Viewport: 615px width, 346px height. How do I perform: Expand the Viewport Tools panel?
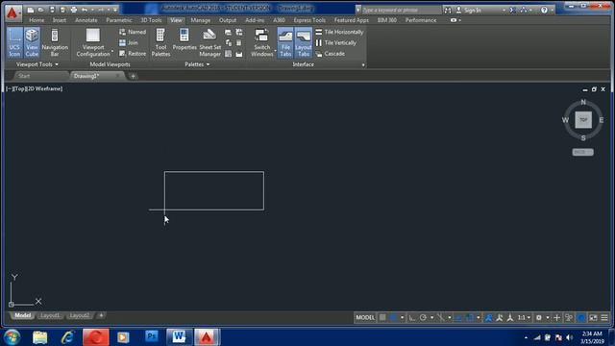37,64
